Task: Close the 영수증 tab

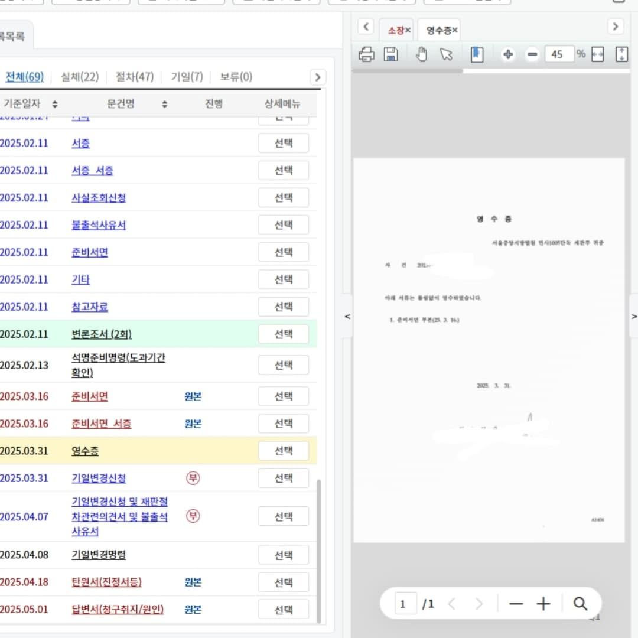Action: (455, 30)
